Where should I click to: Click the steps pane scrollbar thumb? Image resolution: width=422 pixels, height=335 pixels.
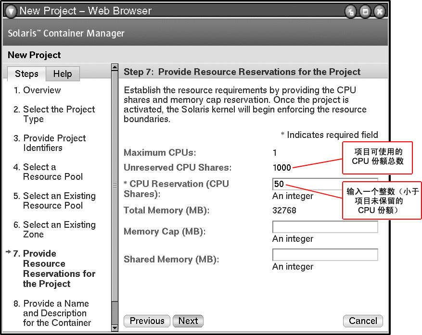tap(115, 186)
